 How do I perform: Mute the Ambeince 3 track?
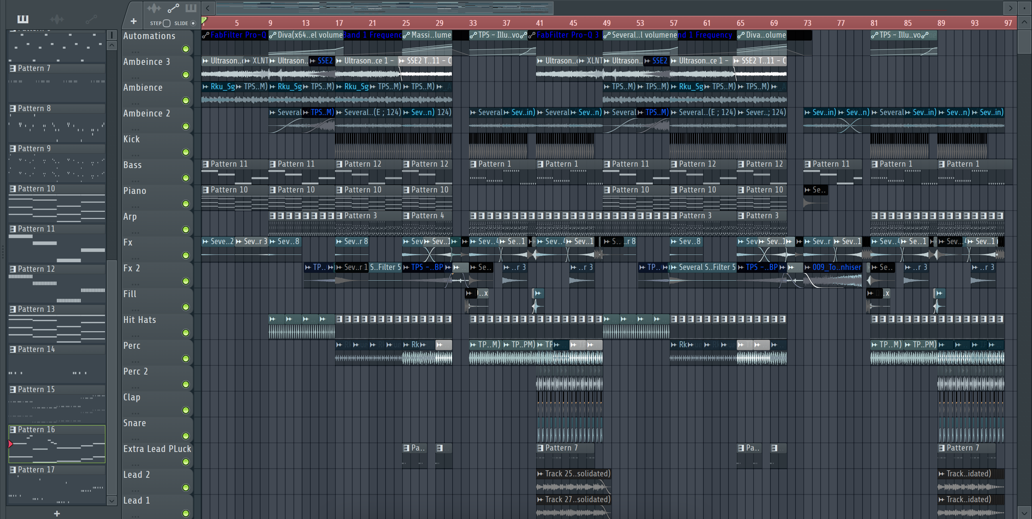point(186,75)
